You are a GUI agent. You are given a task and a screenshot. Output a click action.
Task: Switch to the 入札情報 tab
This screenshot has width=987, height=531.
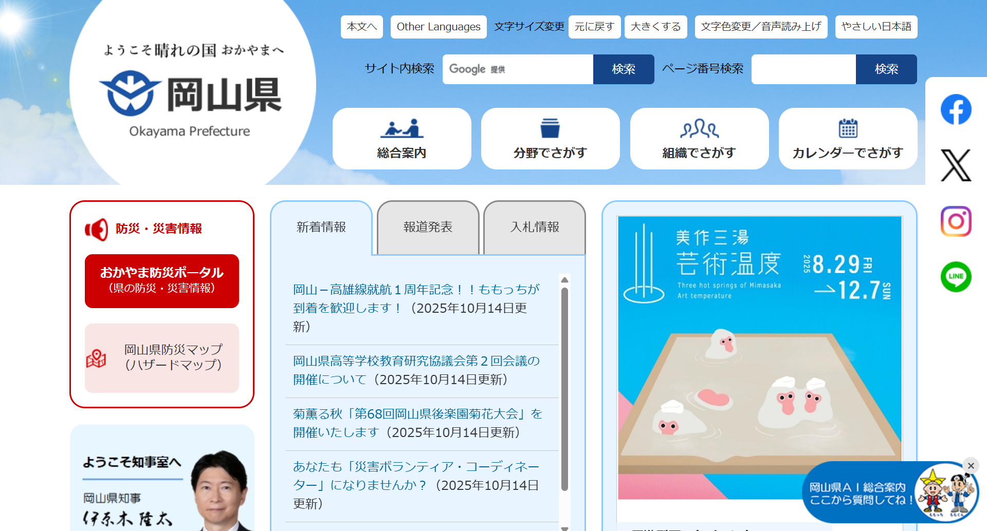click(535, 227)
